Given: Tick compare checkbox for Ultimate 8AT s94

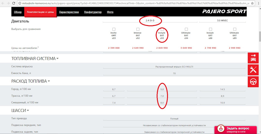Looking at the screenshot, I should [186, 29].
